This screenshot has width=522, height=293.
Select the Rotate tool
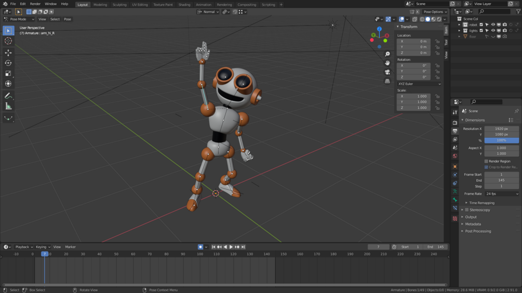[x=8, y=63]
